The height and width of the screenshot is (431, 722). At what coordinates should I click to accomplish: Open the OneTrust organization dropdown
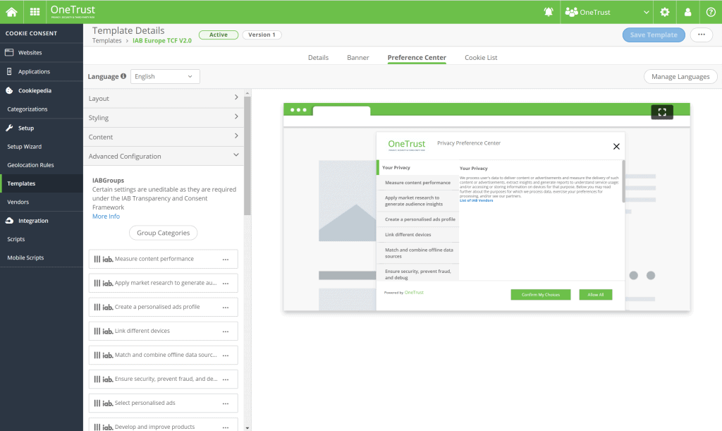pyautogui.click(x=607, y=12)
